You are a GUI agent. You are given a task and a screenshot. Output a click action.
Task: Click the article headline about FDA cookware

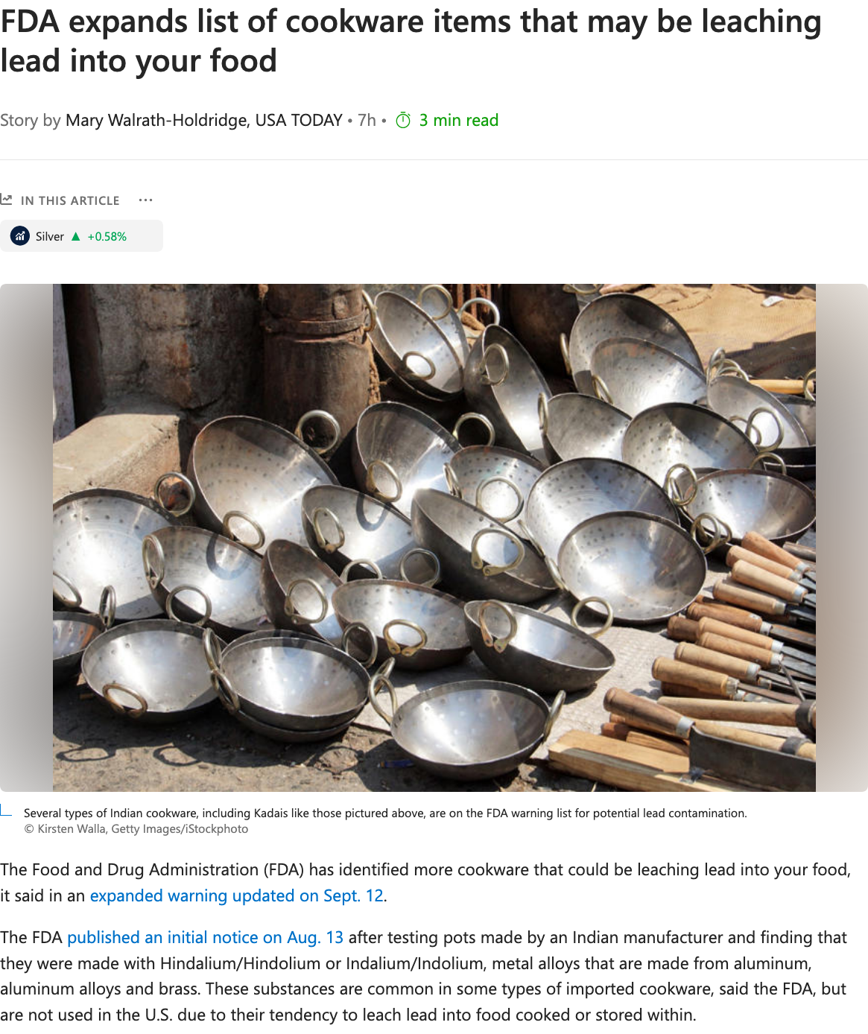[411, 41]
